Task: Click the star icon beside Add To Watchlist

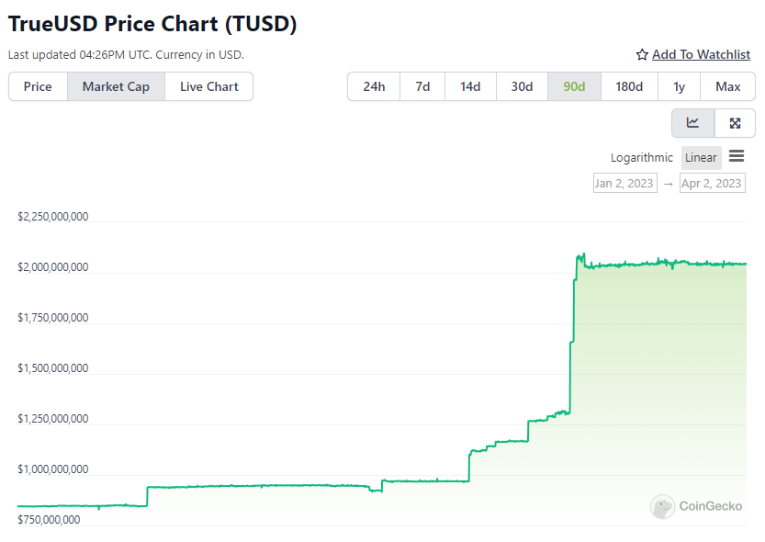Action: [642, 54]
